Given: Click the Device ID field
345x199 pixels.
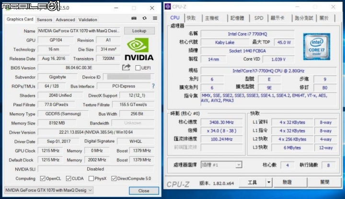Looking at the screenshot, I should click(x=129, y=77).
